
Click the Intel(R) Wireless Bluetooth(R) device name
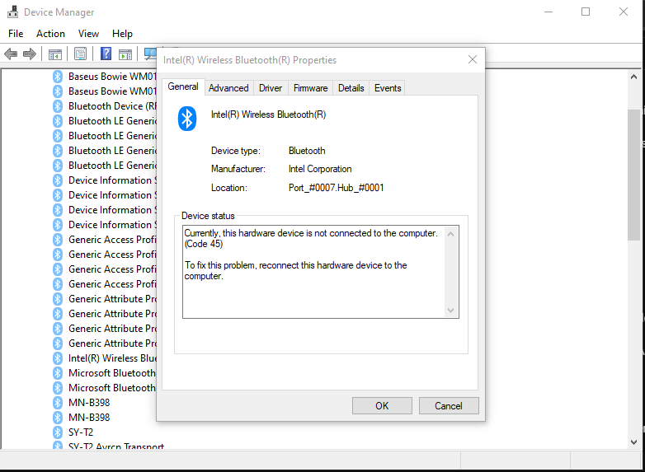268,114
